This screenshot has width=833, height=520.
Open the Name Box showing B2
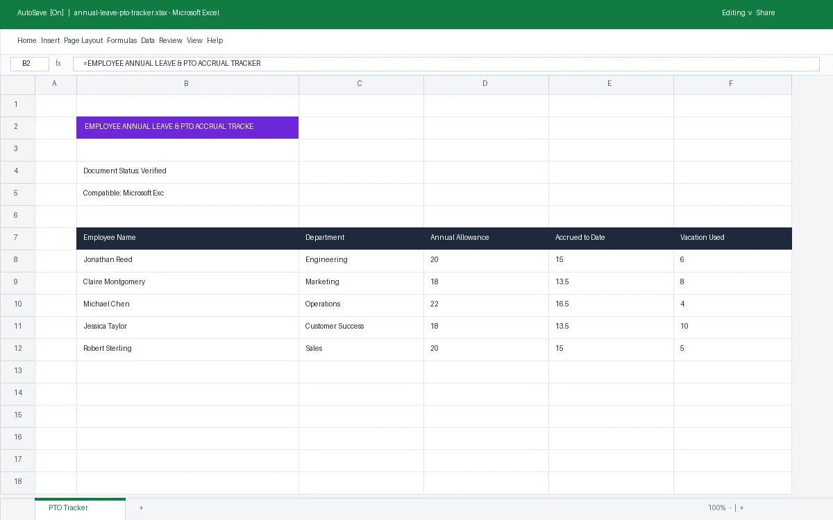30,64
